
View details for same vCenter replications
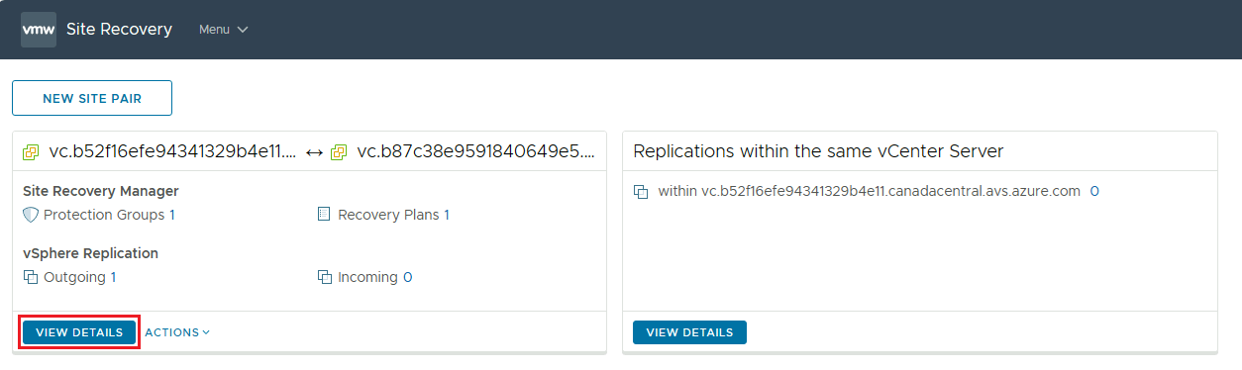[x=689, y=332]
